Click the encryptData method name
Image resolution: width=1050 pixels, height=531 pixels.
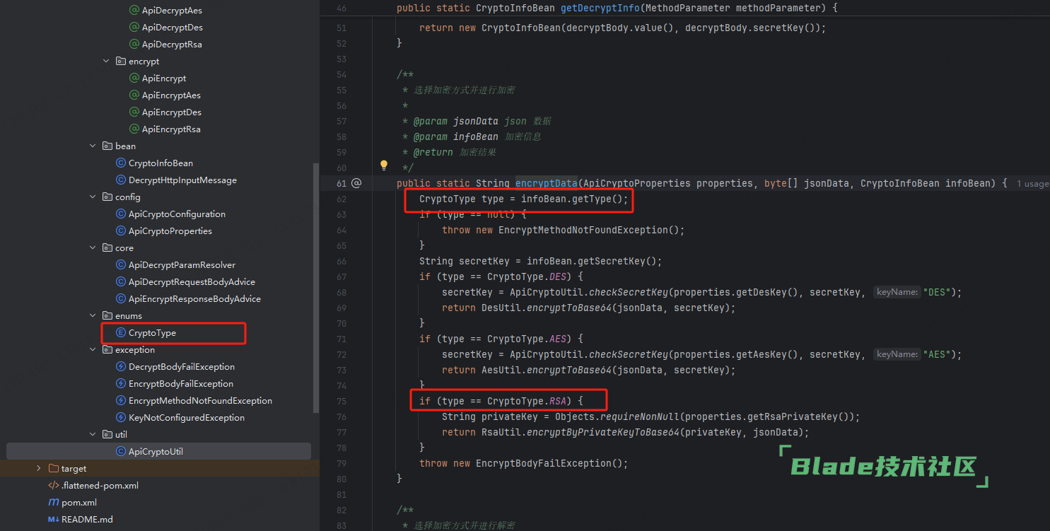(x=547, y=183)
